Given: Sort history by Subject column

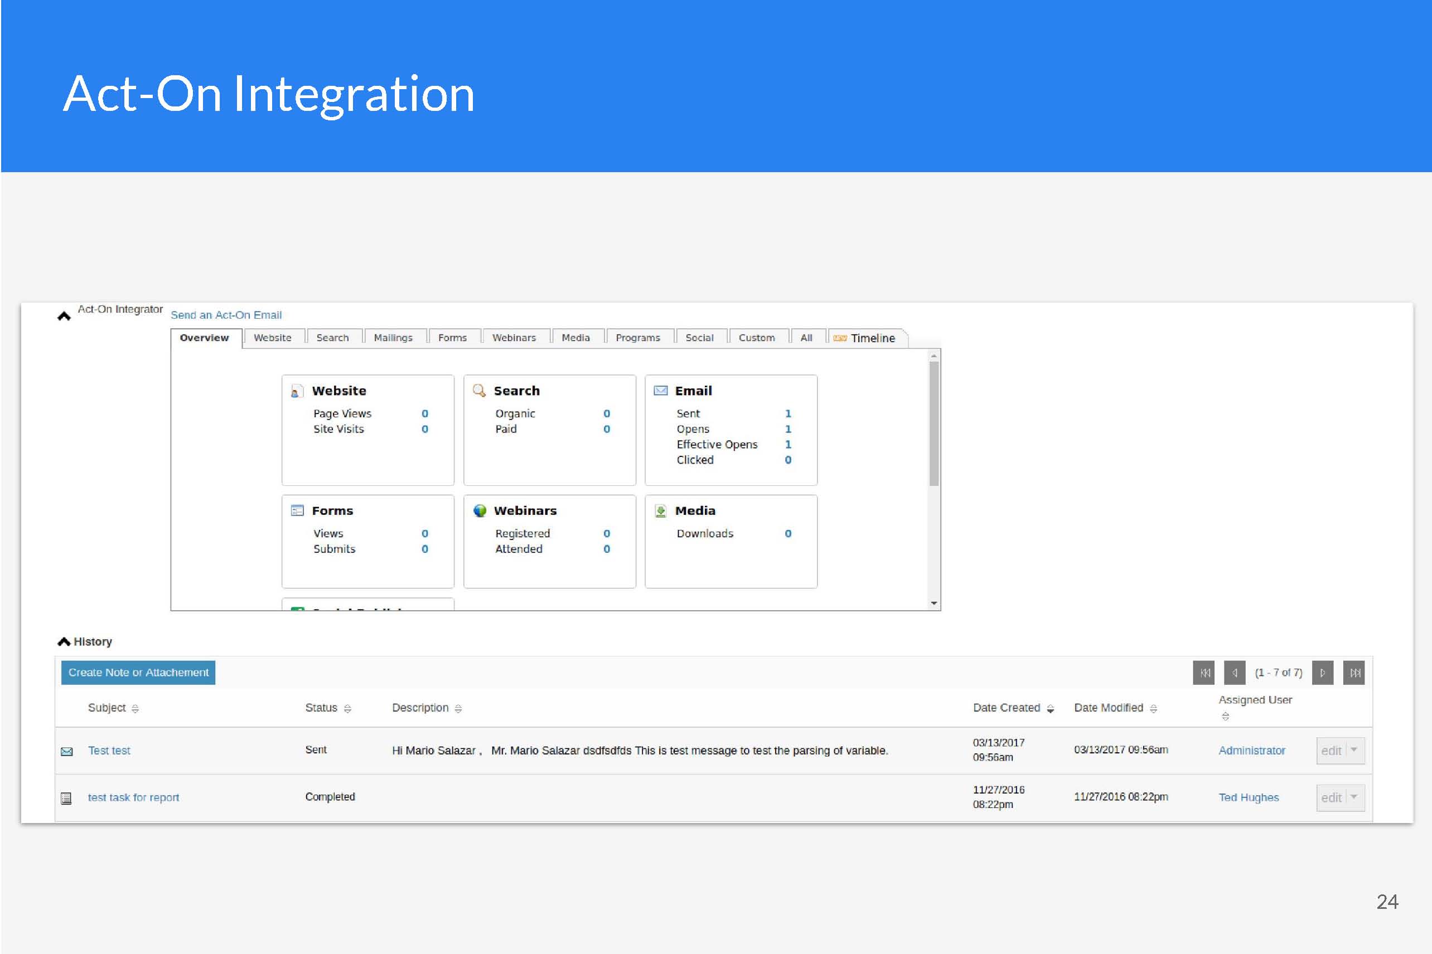Looking at the screenshot, I should pos(135,708).
